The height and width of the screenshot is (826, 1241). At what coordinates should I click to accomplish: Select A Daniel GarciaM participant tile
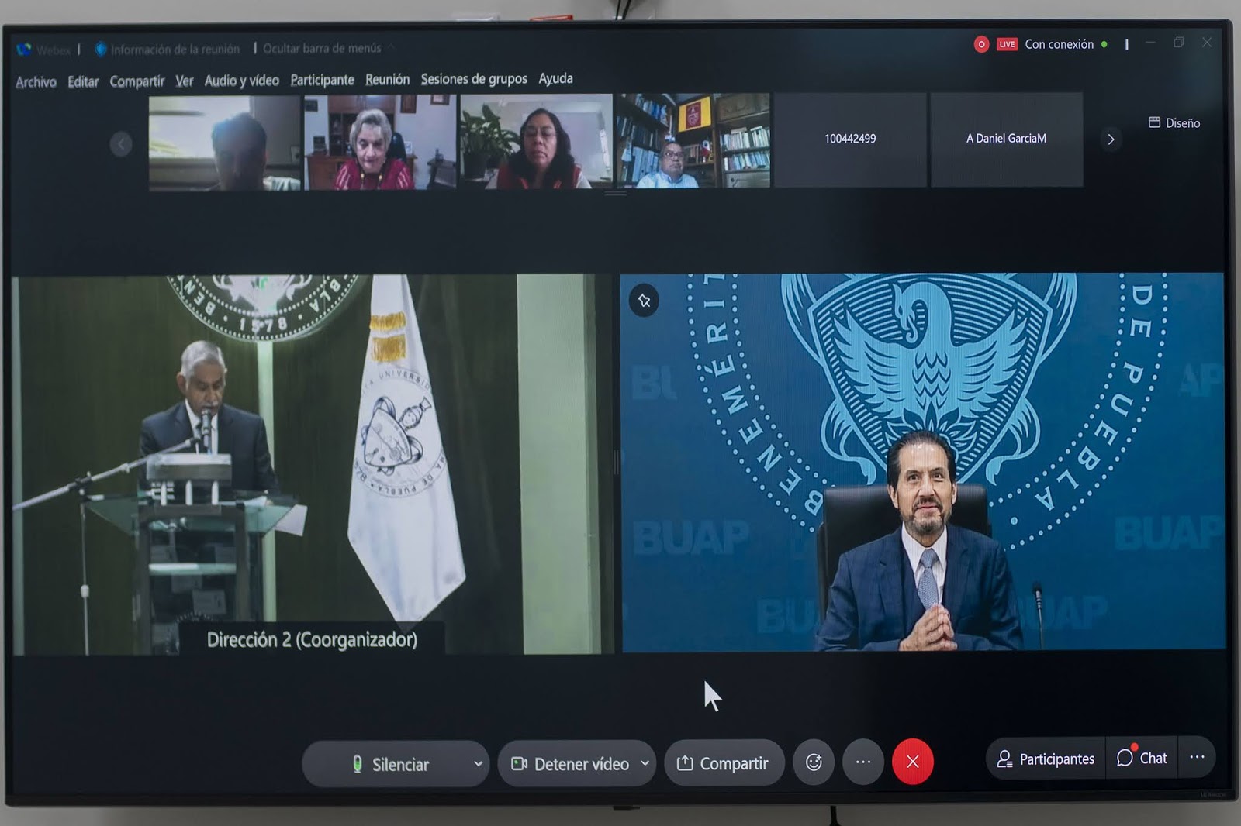[1007, 139]
